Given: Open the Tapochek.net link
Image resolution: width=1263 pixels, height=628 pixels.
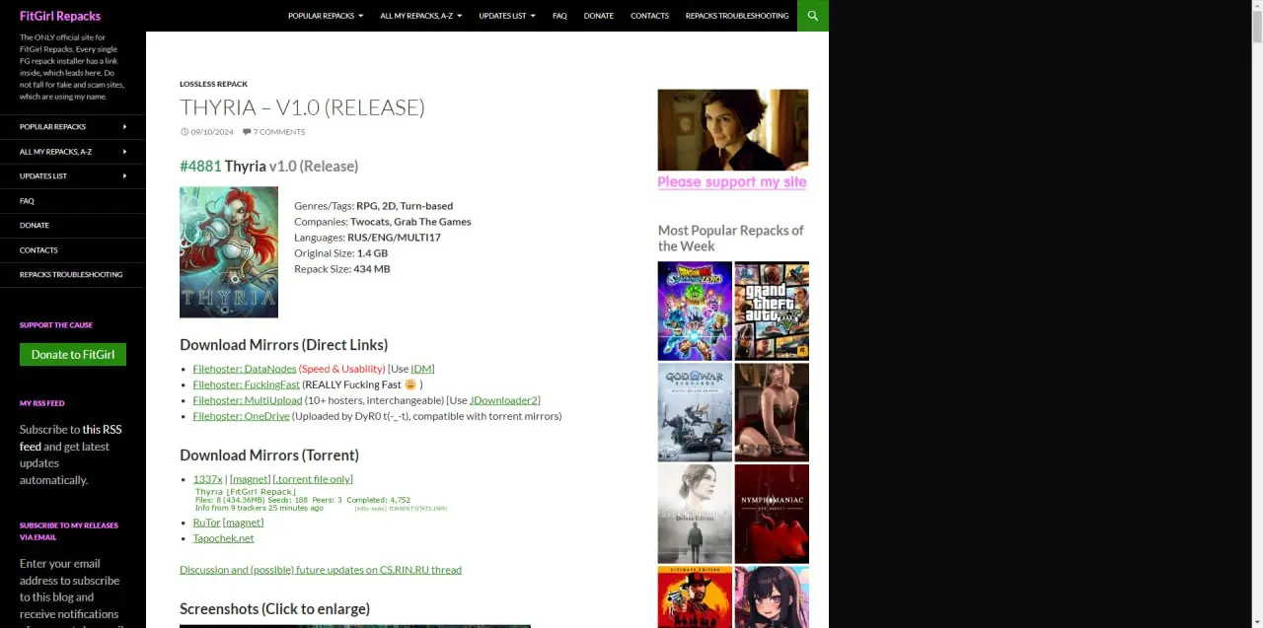Looking at the screenshot, I should click(224, 538).
